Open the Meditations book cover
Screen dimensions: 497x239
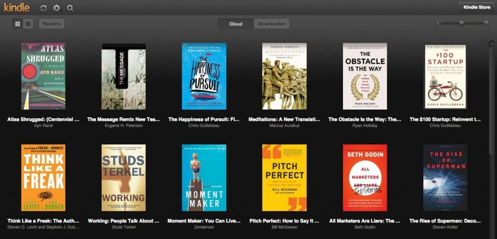coord(284,76)
